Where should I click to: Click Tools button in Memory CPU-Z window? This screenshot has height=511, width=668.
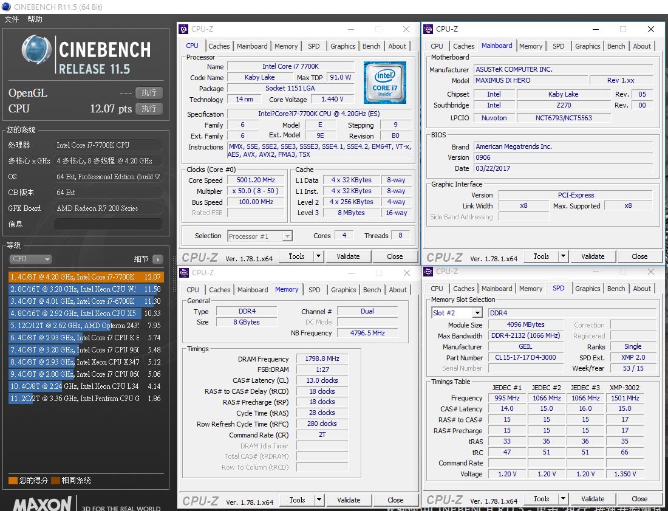[297, 500]
